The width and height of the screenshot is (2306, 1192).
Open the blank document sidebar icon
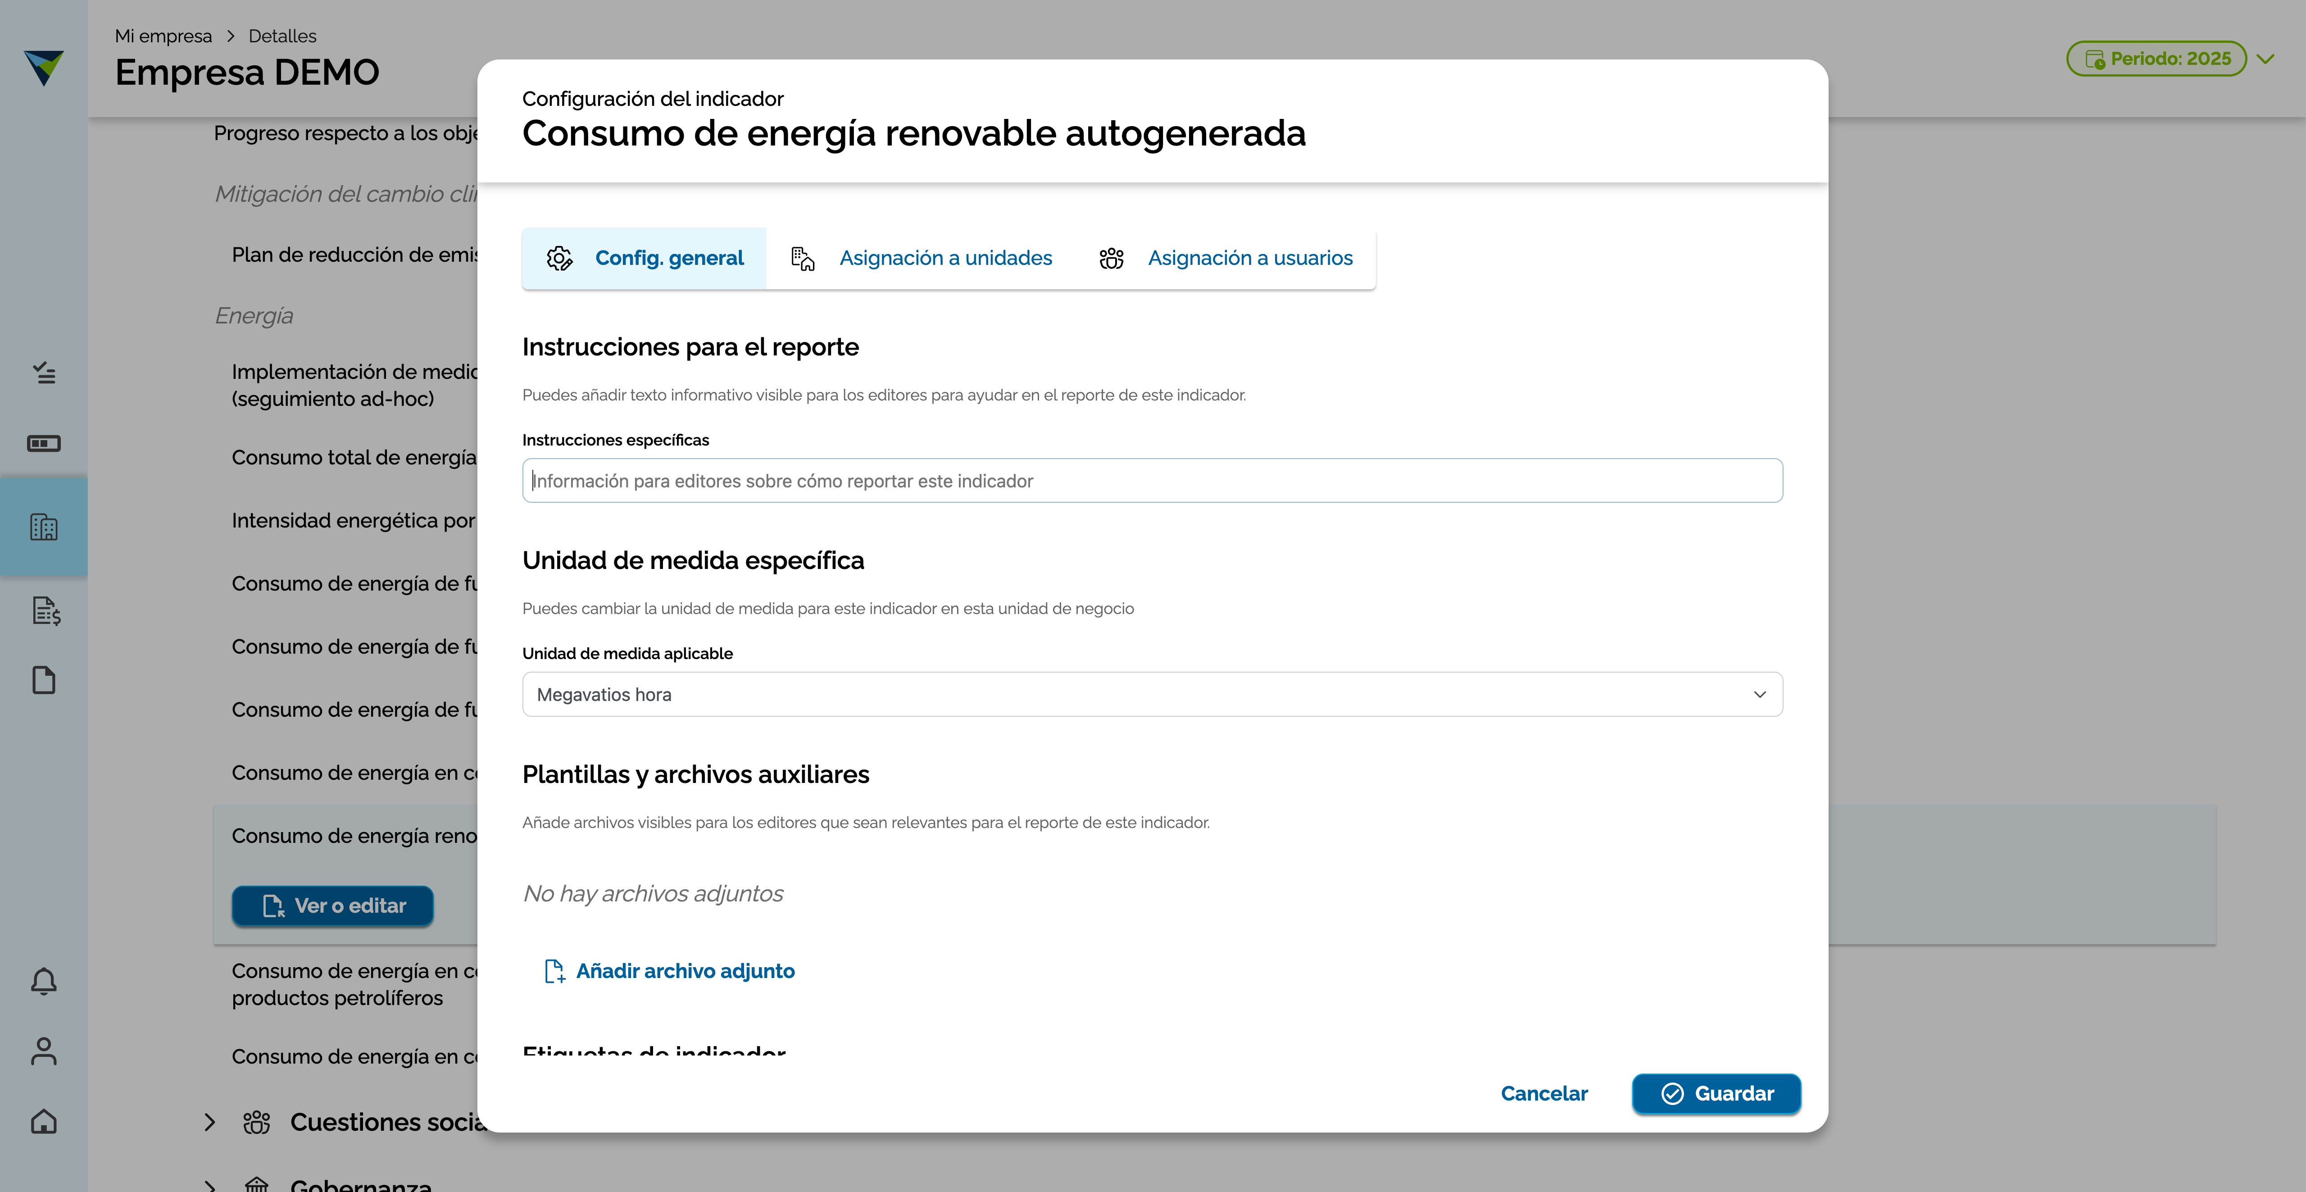click(44, 680)
